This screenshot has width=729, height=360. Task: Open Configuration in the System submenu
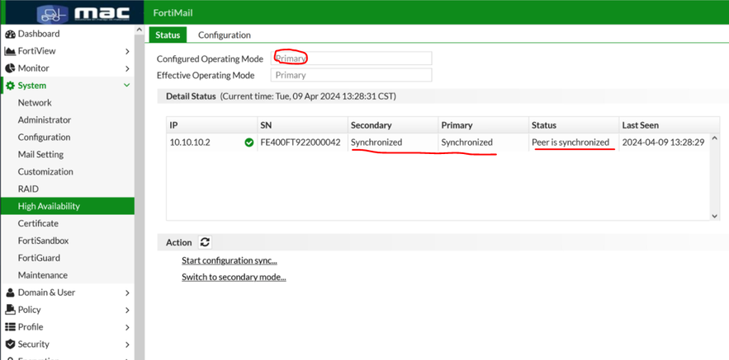click(x=44, y=138)
